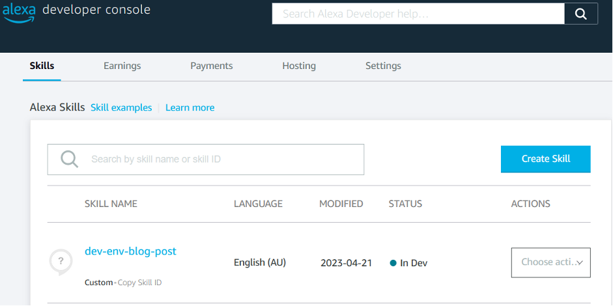Open the Earnings tab
The height and width of the screenshot is (306, 613).
point(122,66)
